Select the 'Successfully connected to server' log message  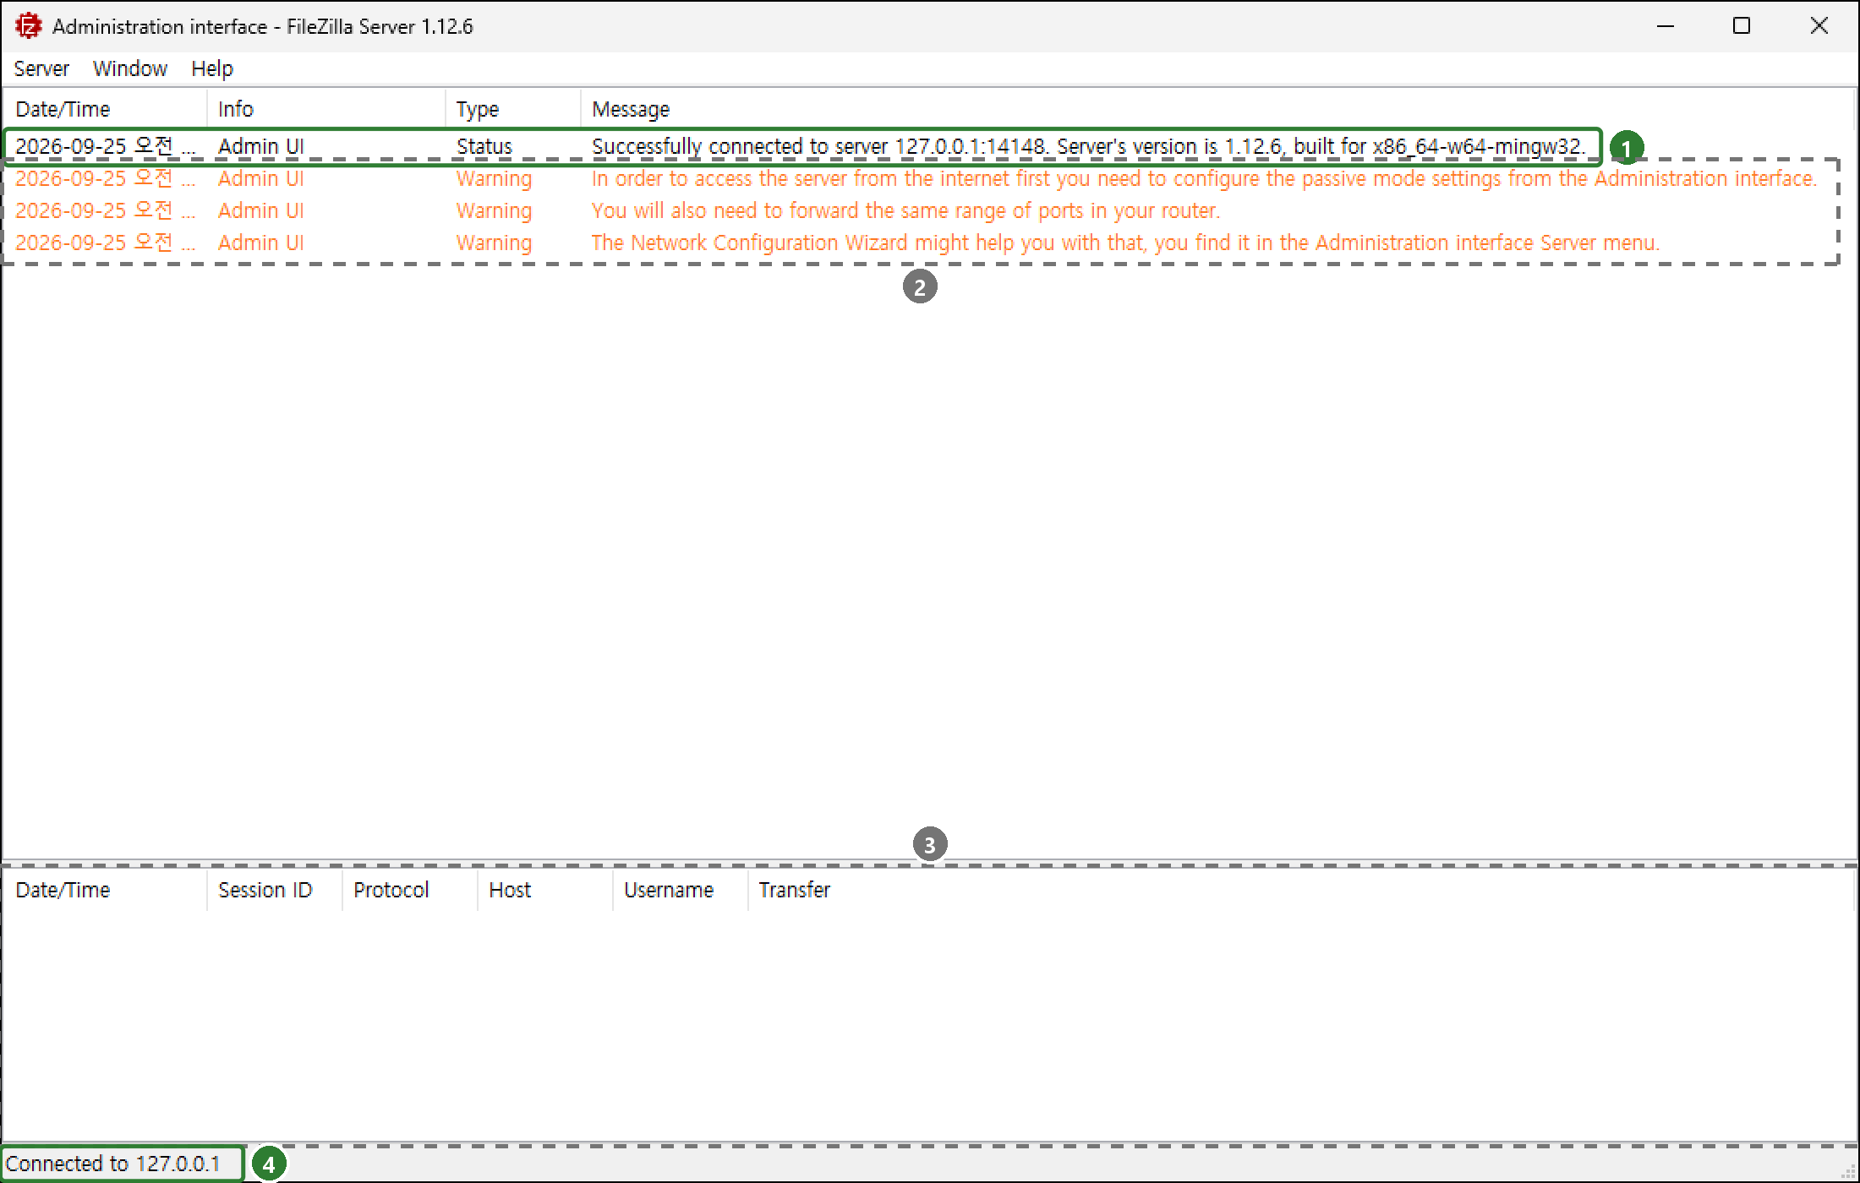pyautogui.click(x=1089, y=146)
